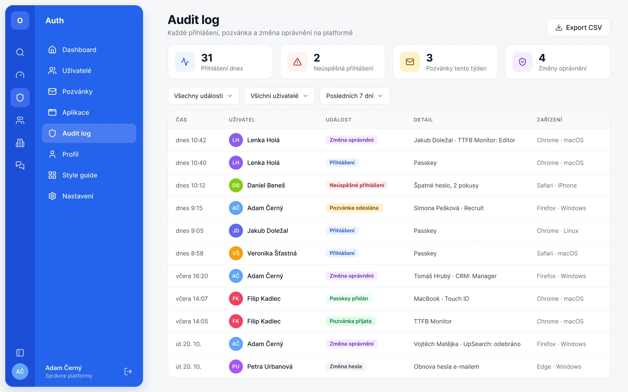Viewport: 628px width, 392px height.
Task: Open the users group icon in rail
Action: tap(20, 120)
